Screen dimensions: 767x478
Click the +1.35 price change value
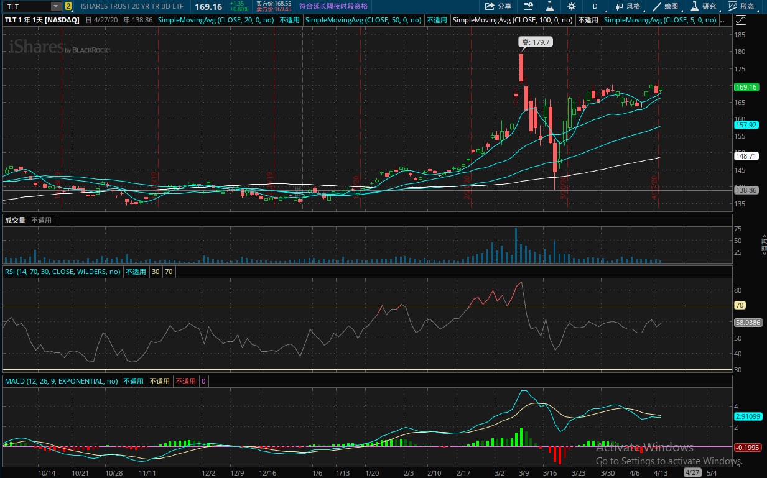(236, 4)
